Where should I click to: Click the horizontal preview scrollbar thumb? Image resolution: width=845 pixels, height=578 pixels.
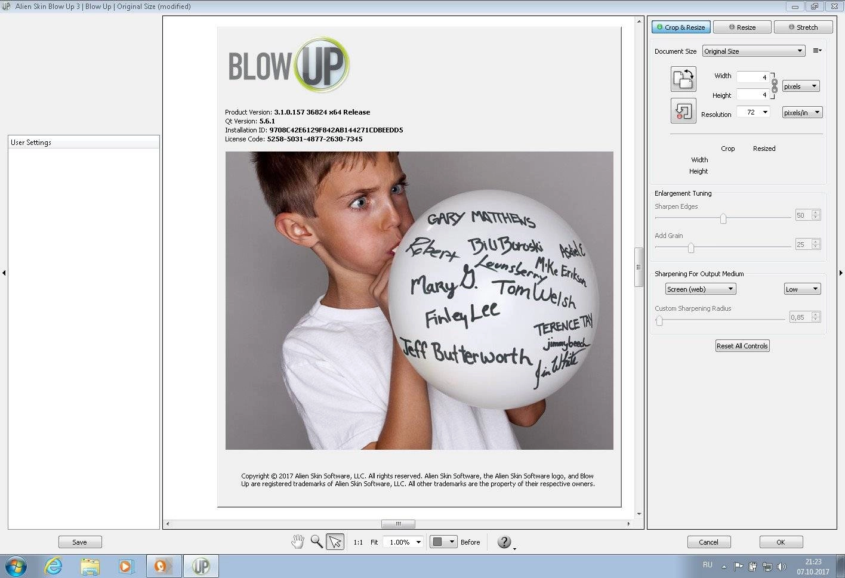(398, 524)
